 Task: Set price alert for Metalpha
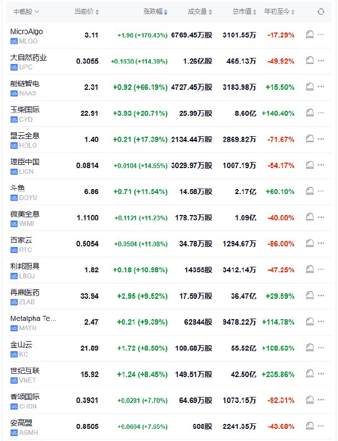pos(309,321)
